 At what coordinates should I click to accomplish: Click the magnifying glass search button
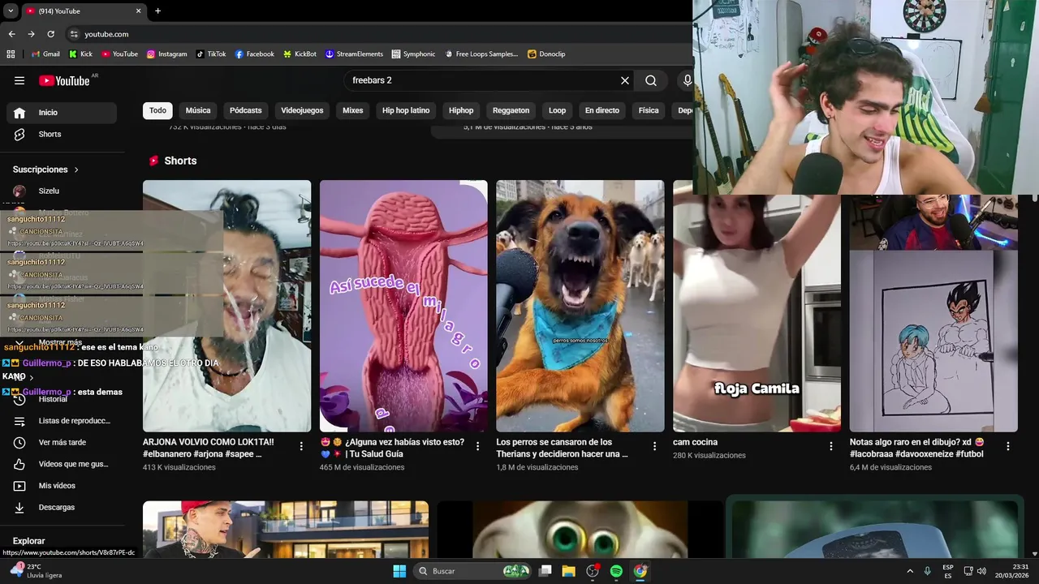coord(651,80)
